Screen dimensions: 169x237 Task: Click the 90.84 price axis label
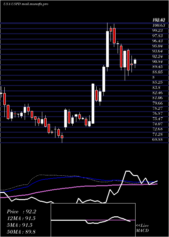coord(158,62)
